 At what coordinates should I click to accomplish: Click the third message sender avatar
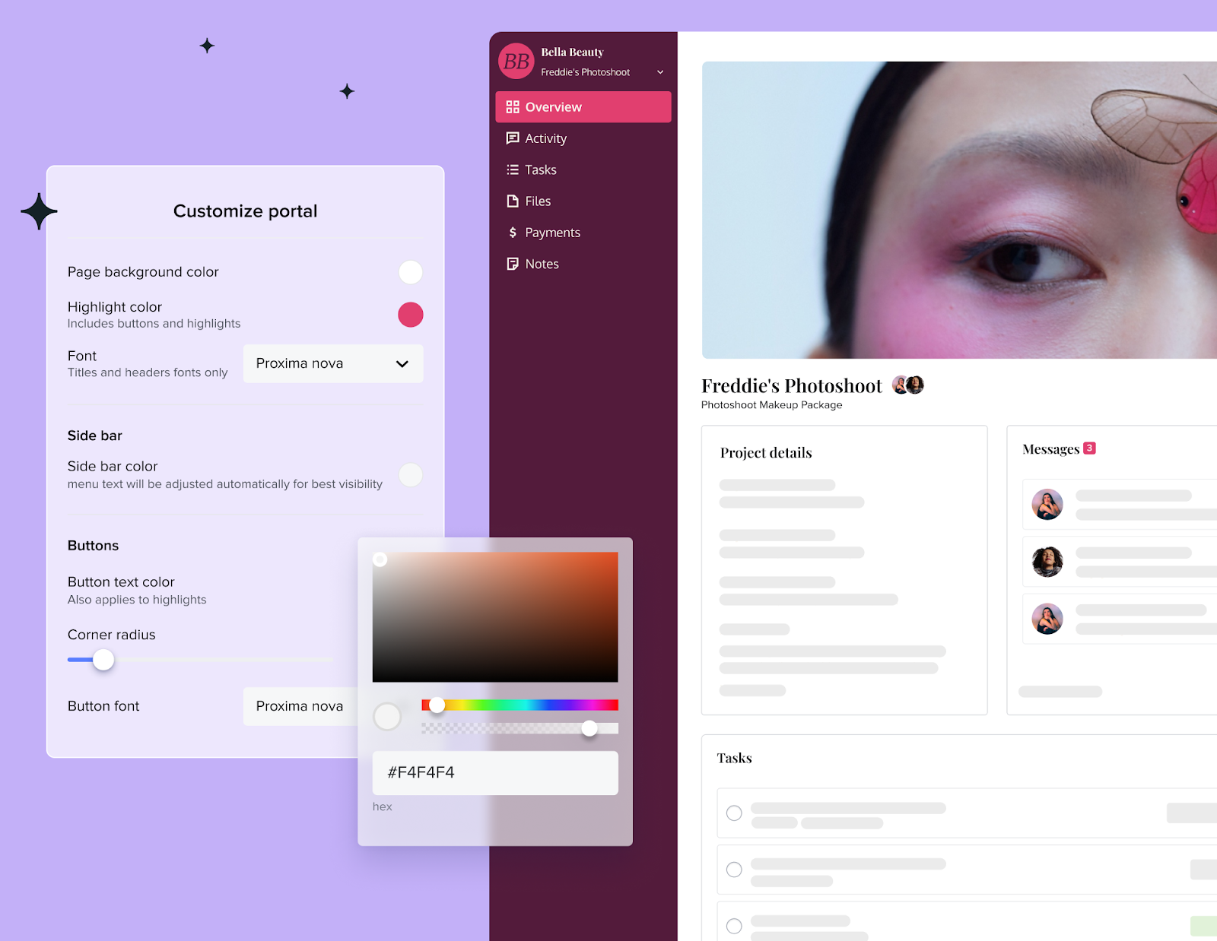1047,619
